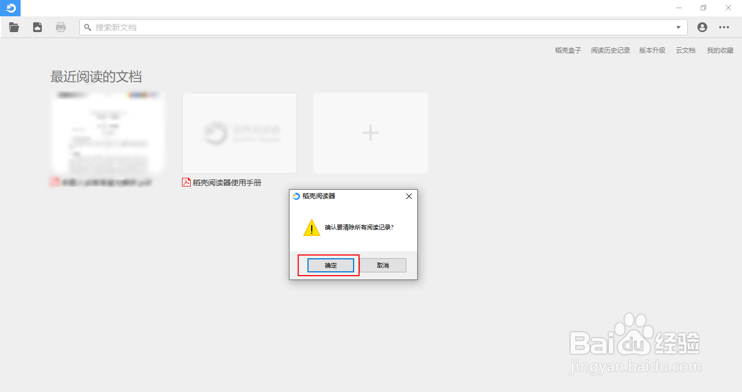Viewport: 742px width, 392px height.
Task: Click the 稻壳阅读器使用手册 file name
Action: pyautogui.click(x=227, y=183)
